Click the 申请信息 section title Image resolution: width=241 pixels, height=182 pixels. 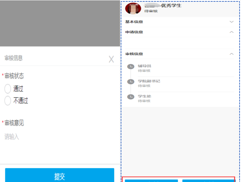click(x=134, y=32)
